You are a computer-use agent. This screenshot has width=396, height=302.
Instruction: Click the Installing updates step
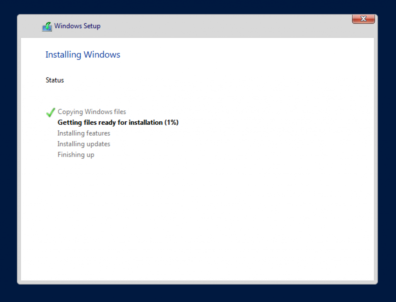coord(84,144)
